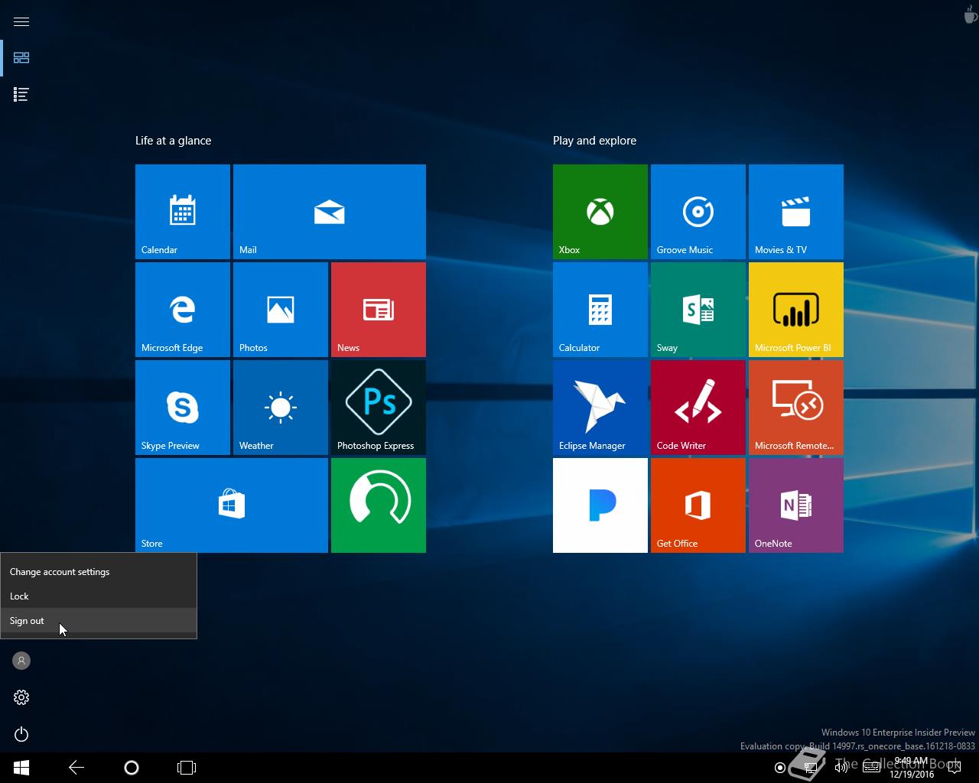Open the Action Center notifications icon
979x783 pixels.
(954, 768)
